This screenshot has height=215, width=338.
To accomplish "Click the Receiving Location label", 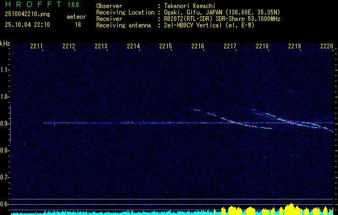I will coord(125,12).
